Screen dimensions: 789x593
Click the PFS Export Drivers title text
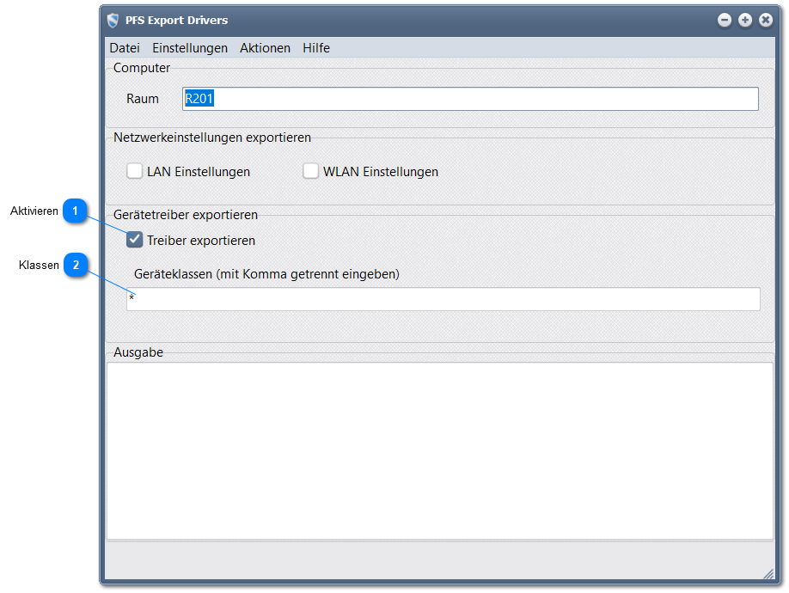177,20
